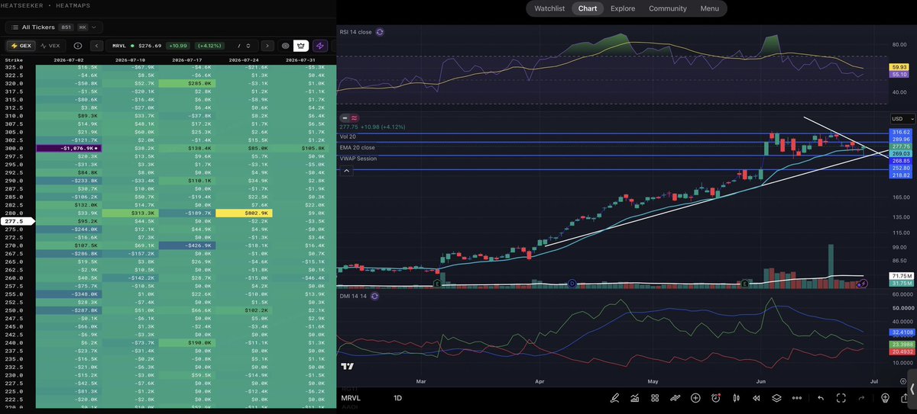This screenshot has height=414, width=917.
Task: Open the Explore tab
Action: (x=623, y=8)
